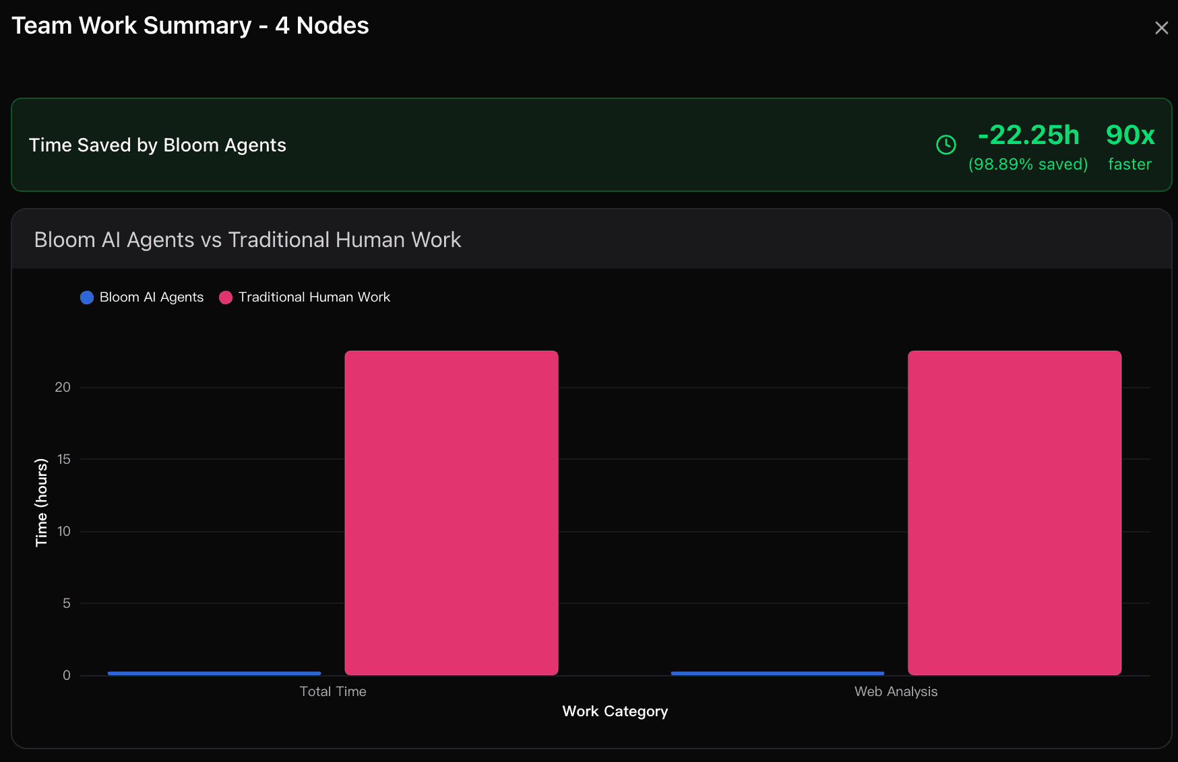Click the 20 tick on y-axis
Screen dimensions: 1178x762
click(x=63, y=387)
